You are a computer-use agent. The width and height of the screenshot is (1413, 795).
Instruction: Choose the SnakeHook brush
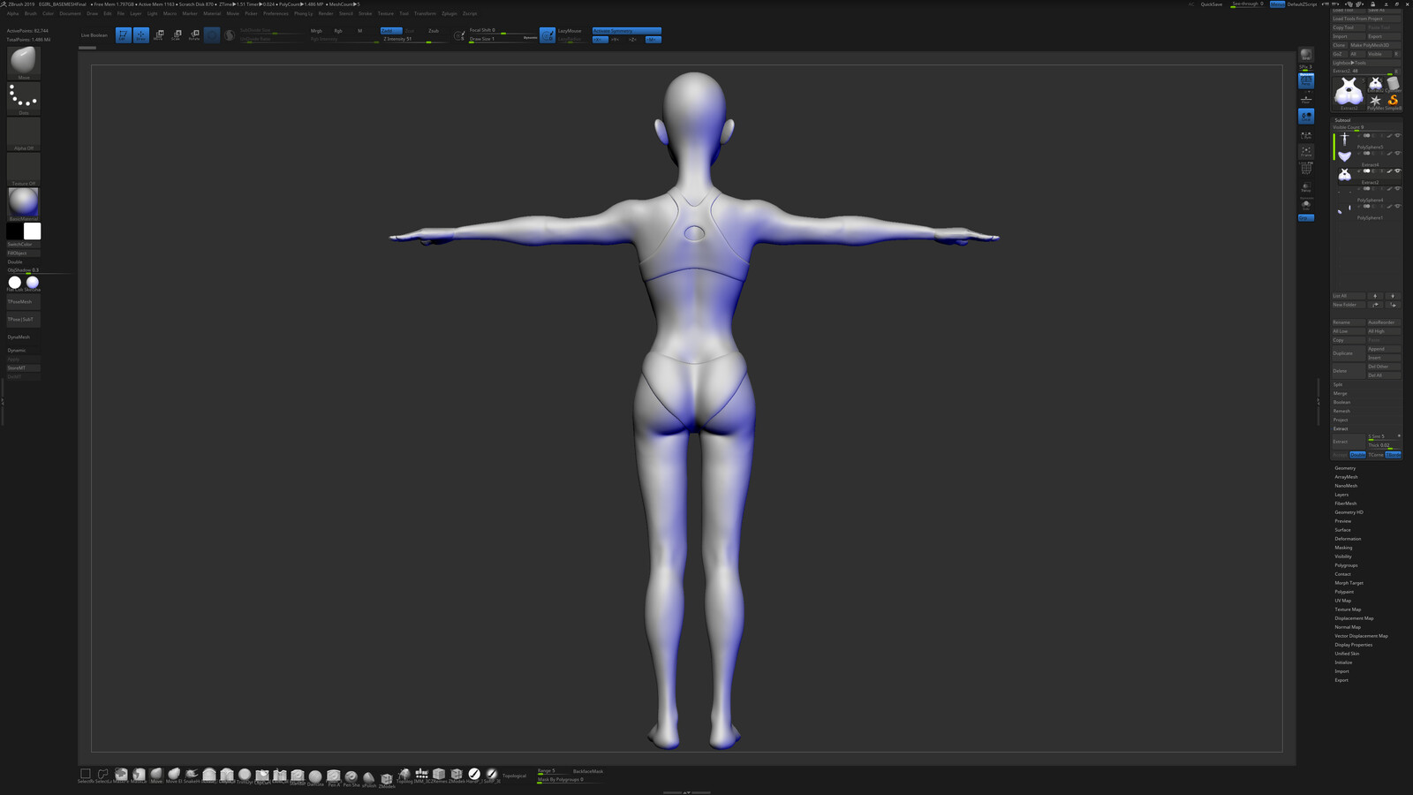192,775
